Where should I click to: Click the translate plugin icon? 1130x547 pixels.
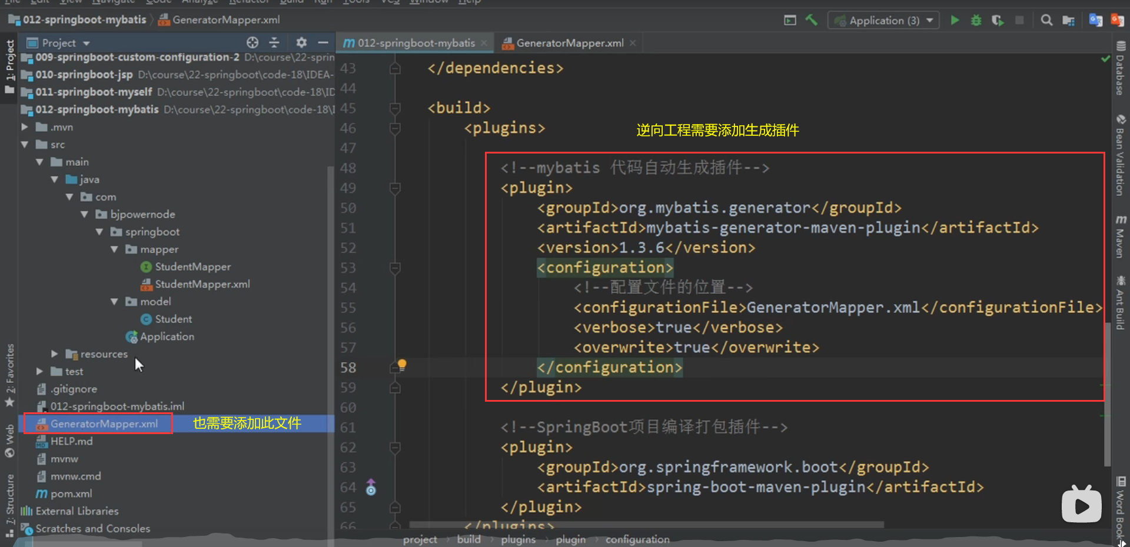pyautogui.click(x=1095, y=20)
